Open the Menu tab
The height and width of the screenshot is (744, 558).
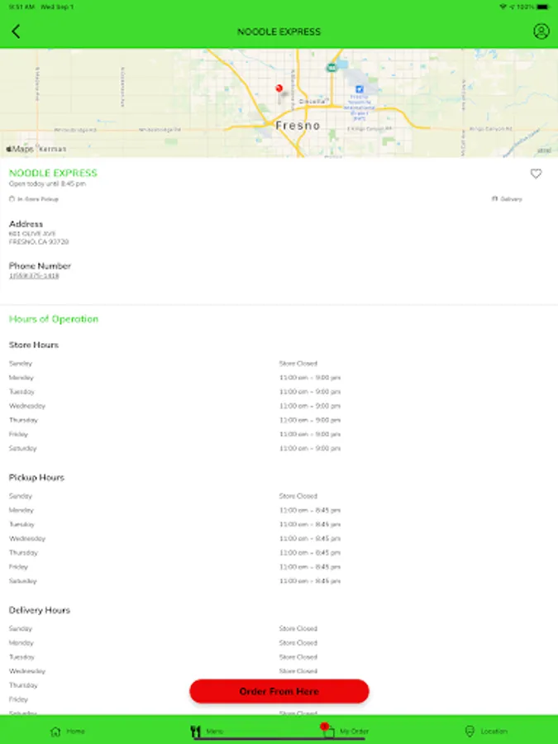coord(207,732)
